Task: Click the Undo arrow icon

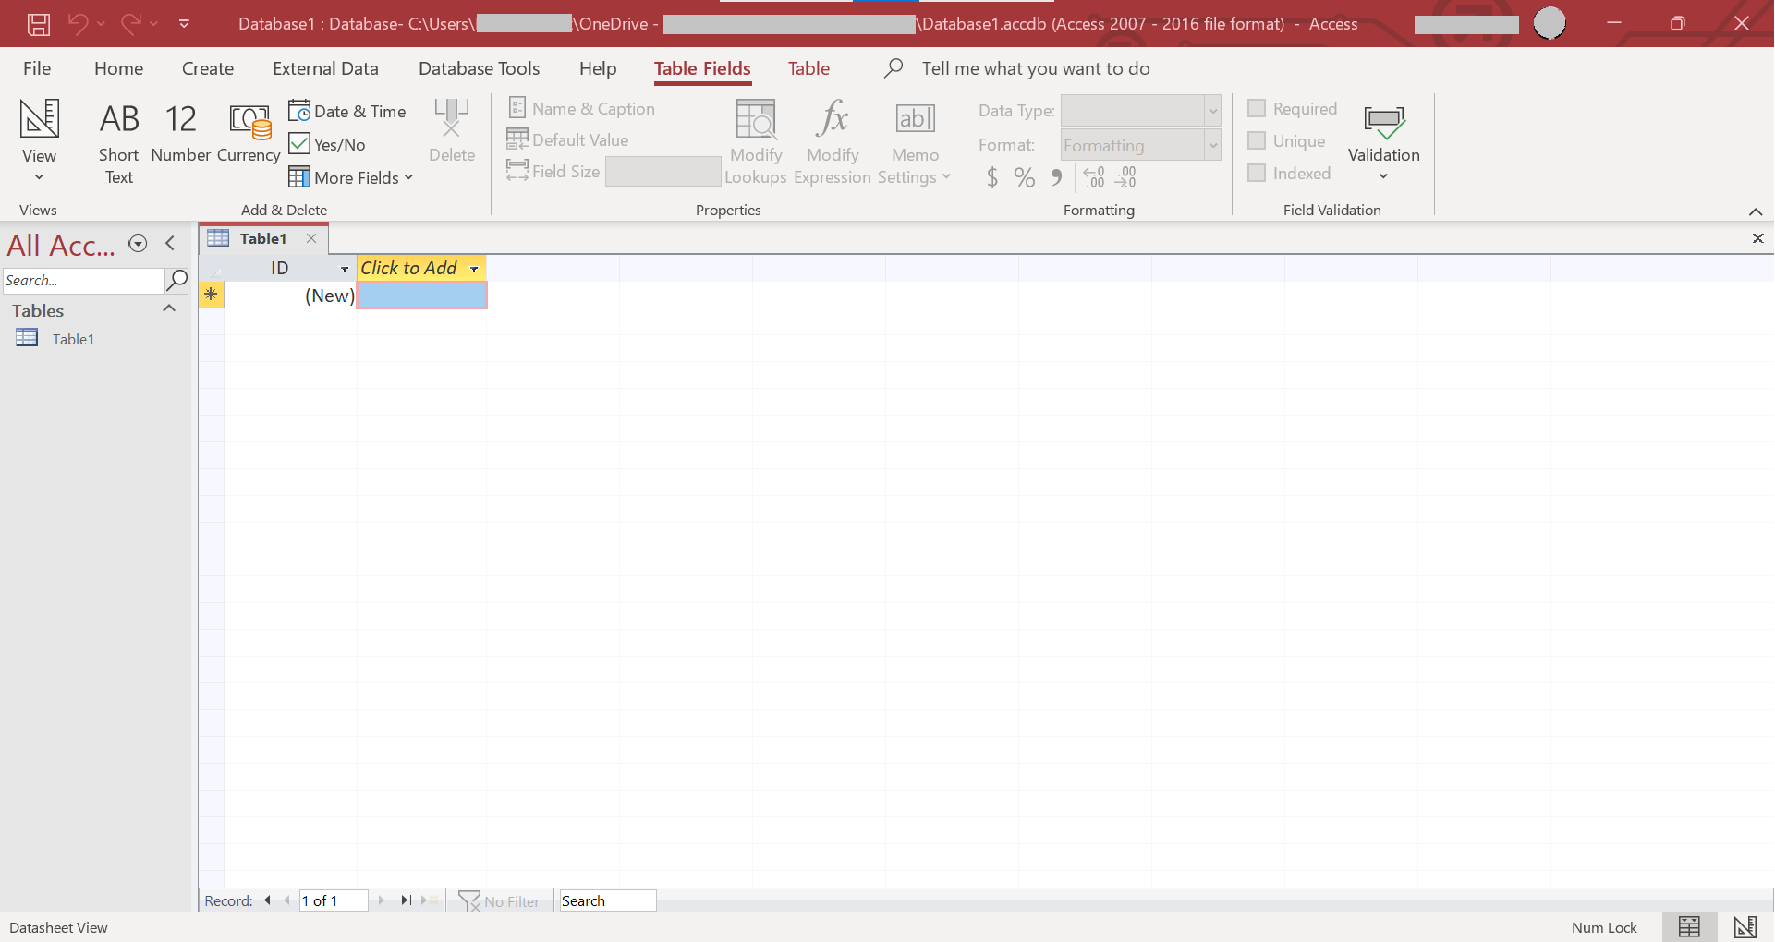Action: coord(79,24)
